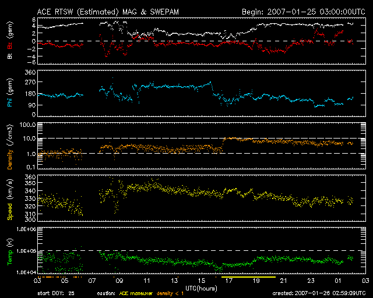Click the yellow ACE maneuver bar above the time axis
The width and height of the screenshot is (373, 298).
249,277
